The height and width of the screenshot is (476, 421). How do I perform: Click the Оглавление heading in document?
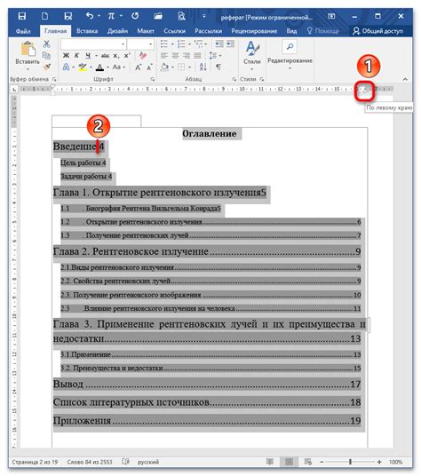click(209, 133)
